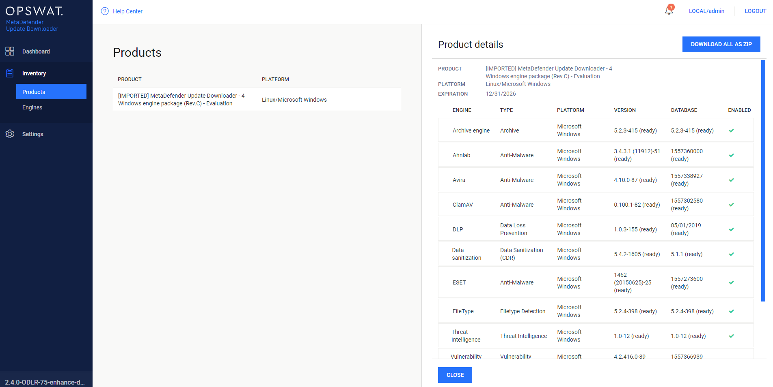The height and width of the screenshot is (387, 773).
Task: Toggle enabled checkmark for Ahnlab
Action: coord(731,155)
